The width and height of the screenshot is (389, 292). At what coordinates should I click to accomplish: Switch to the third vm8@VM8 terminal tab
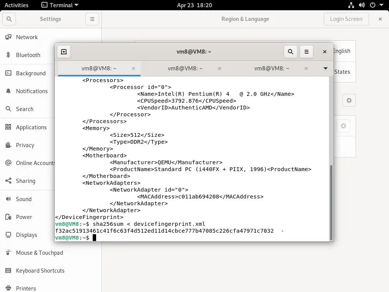pyautogui.click(x=272, y=68)
